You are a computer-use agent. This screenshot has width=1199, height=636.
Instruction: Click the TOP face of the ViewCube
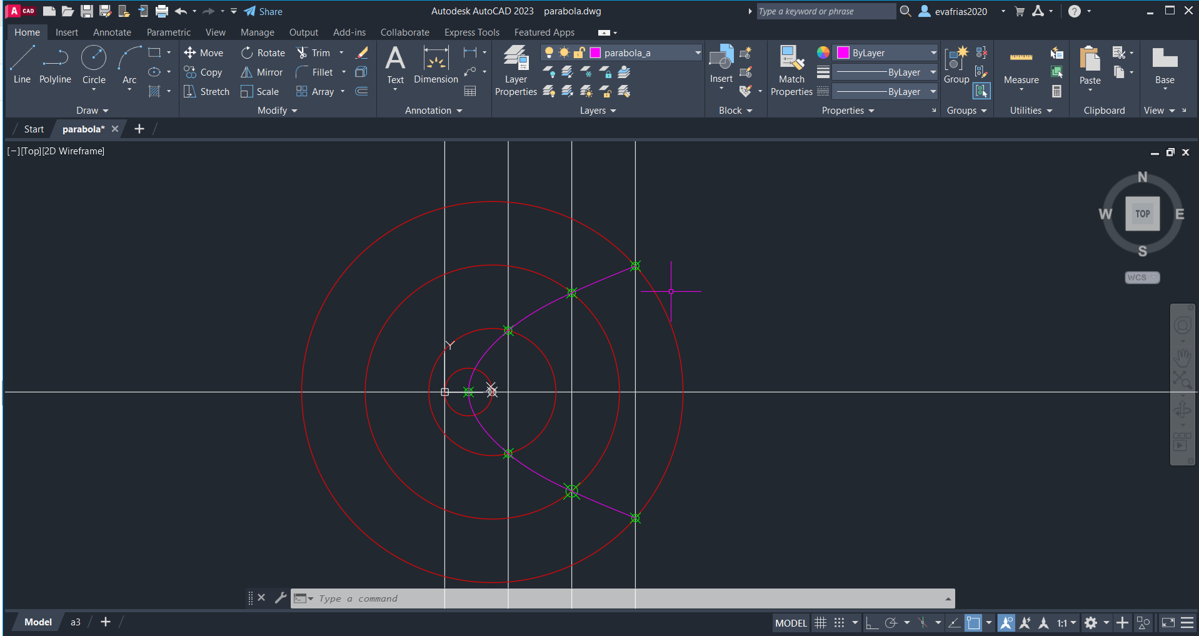coord(1142,214)
